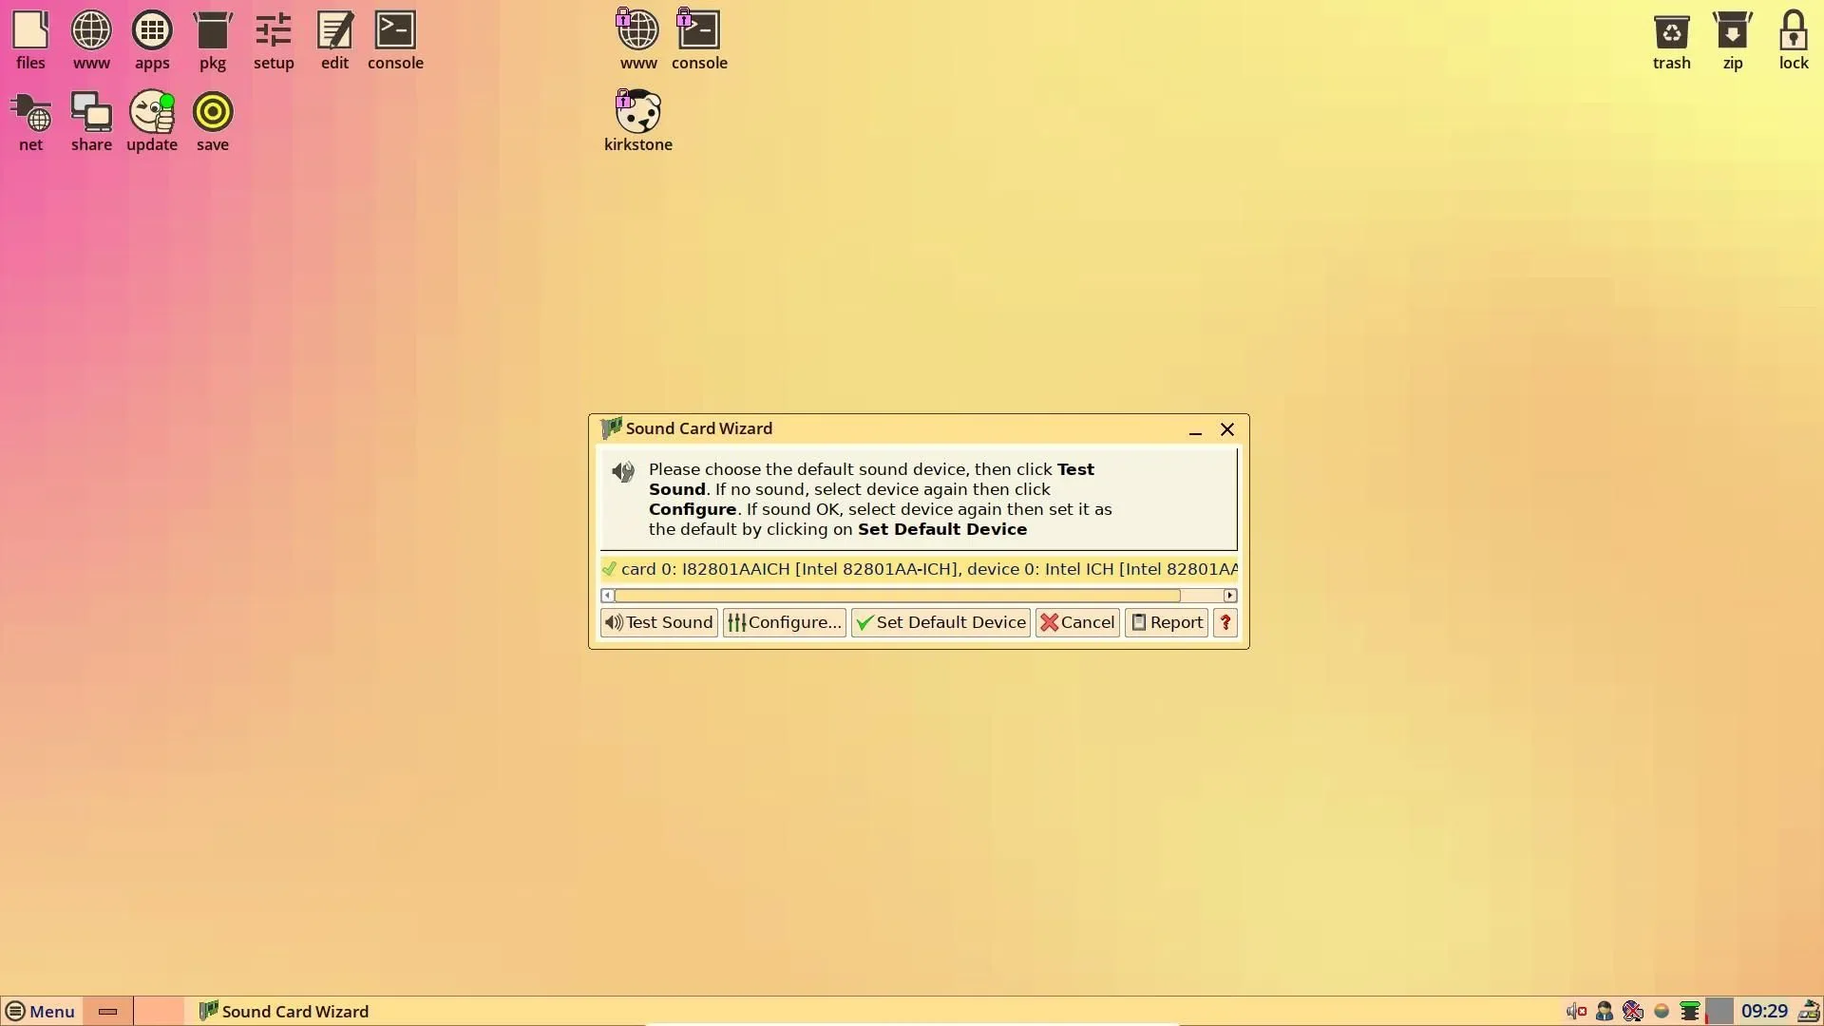Click the lock screen icon
Image resolution: width=1824 pixels, height=1026 pixels.
point(1794,40)
